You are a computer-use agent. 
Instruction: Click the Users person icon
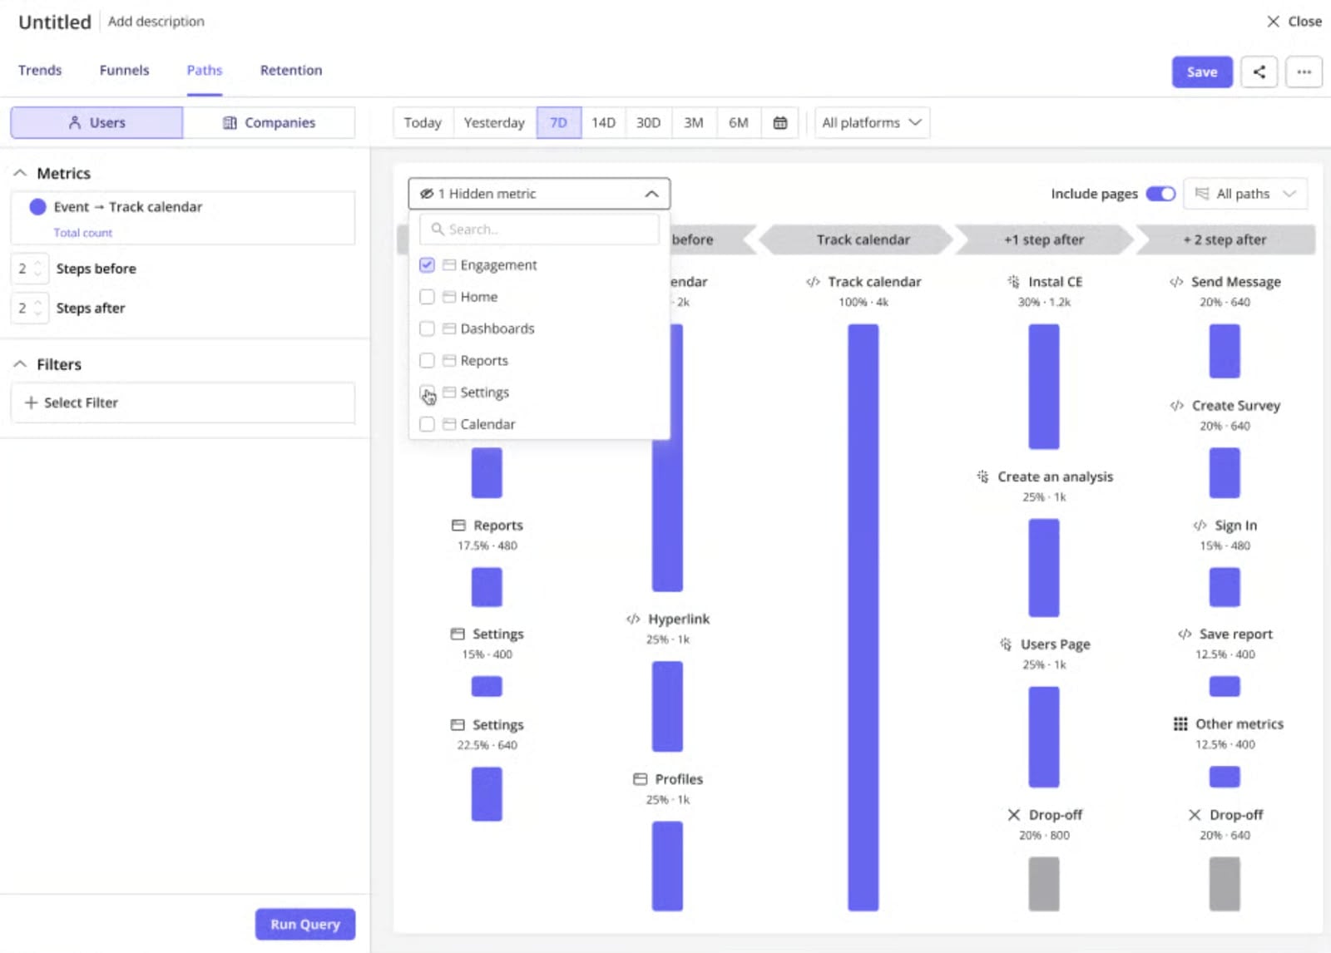pos(75,123)
